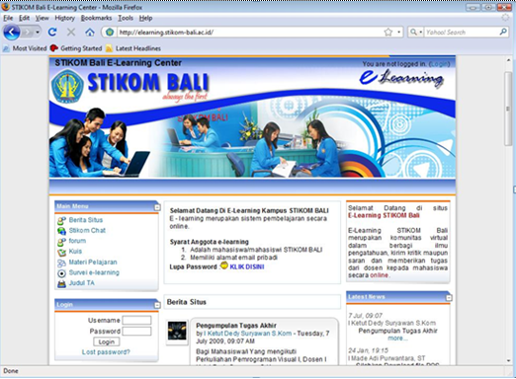The image size is (516, 379).
Task: Click the author avatar thumbnail
Action: [x=177, y=331]
